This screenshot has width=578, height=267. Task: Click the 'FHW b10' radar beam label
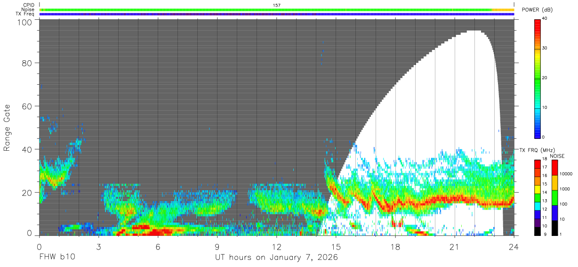point(56,258)
